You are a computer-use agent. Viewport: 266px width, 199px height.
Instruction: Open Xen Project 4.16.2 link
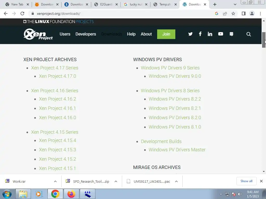click(x=57, y=99)
